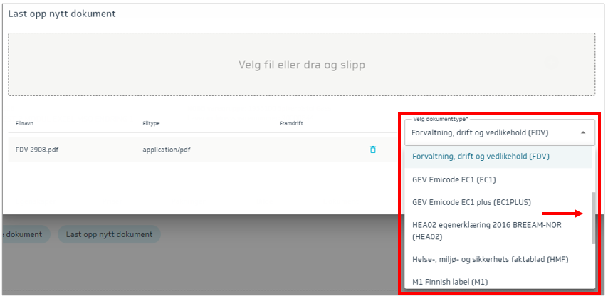Image resolution: width=608 pixels, height=299 pixels.
Task: Click the 'Last opp nytt dokument' dialog title
Action: (x=62, y=14)
